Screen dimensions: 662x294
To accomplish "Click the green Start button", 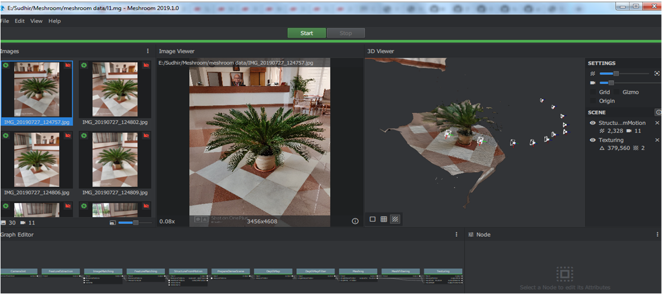I will tap(306, 33).
